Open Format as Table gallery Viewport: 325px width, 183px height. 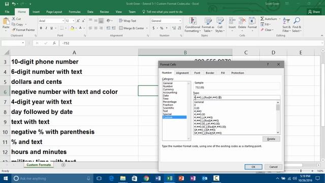pyautogui.click(x=208, y=25)
